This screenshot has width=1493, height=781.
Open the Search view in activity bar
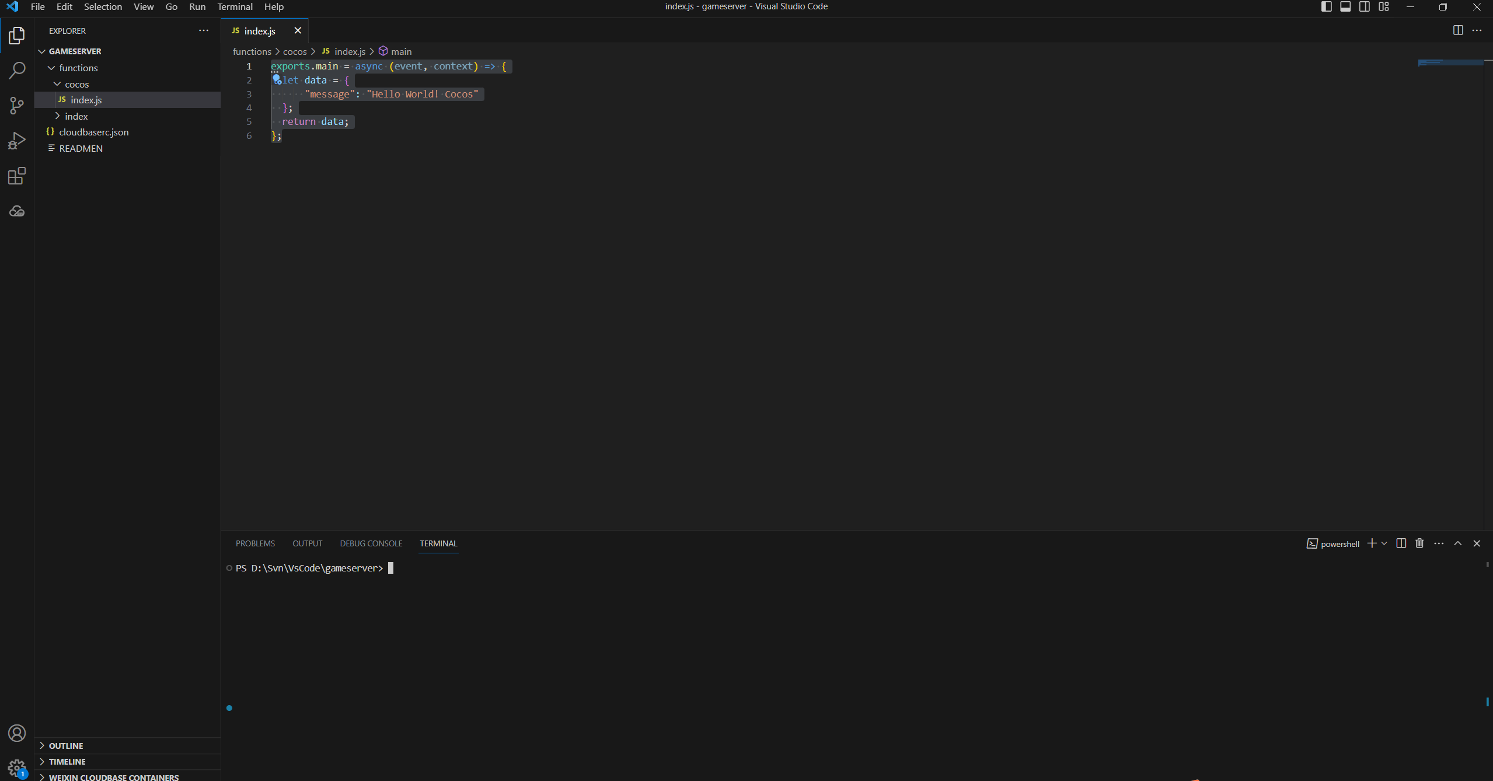(17, 71)
